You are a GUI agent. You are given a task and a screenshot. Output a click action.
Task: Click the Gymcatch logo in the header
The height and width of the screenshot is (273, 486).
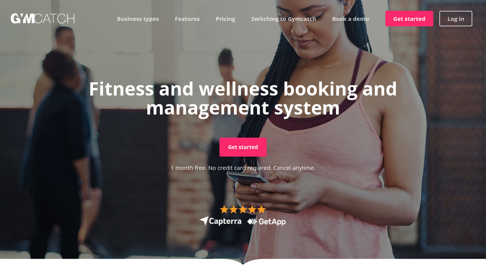pos(43,19)
